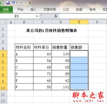
Task: Click the blue sales cell in row 10
Action: point(79,87)
